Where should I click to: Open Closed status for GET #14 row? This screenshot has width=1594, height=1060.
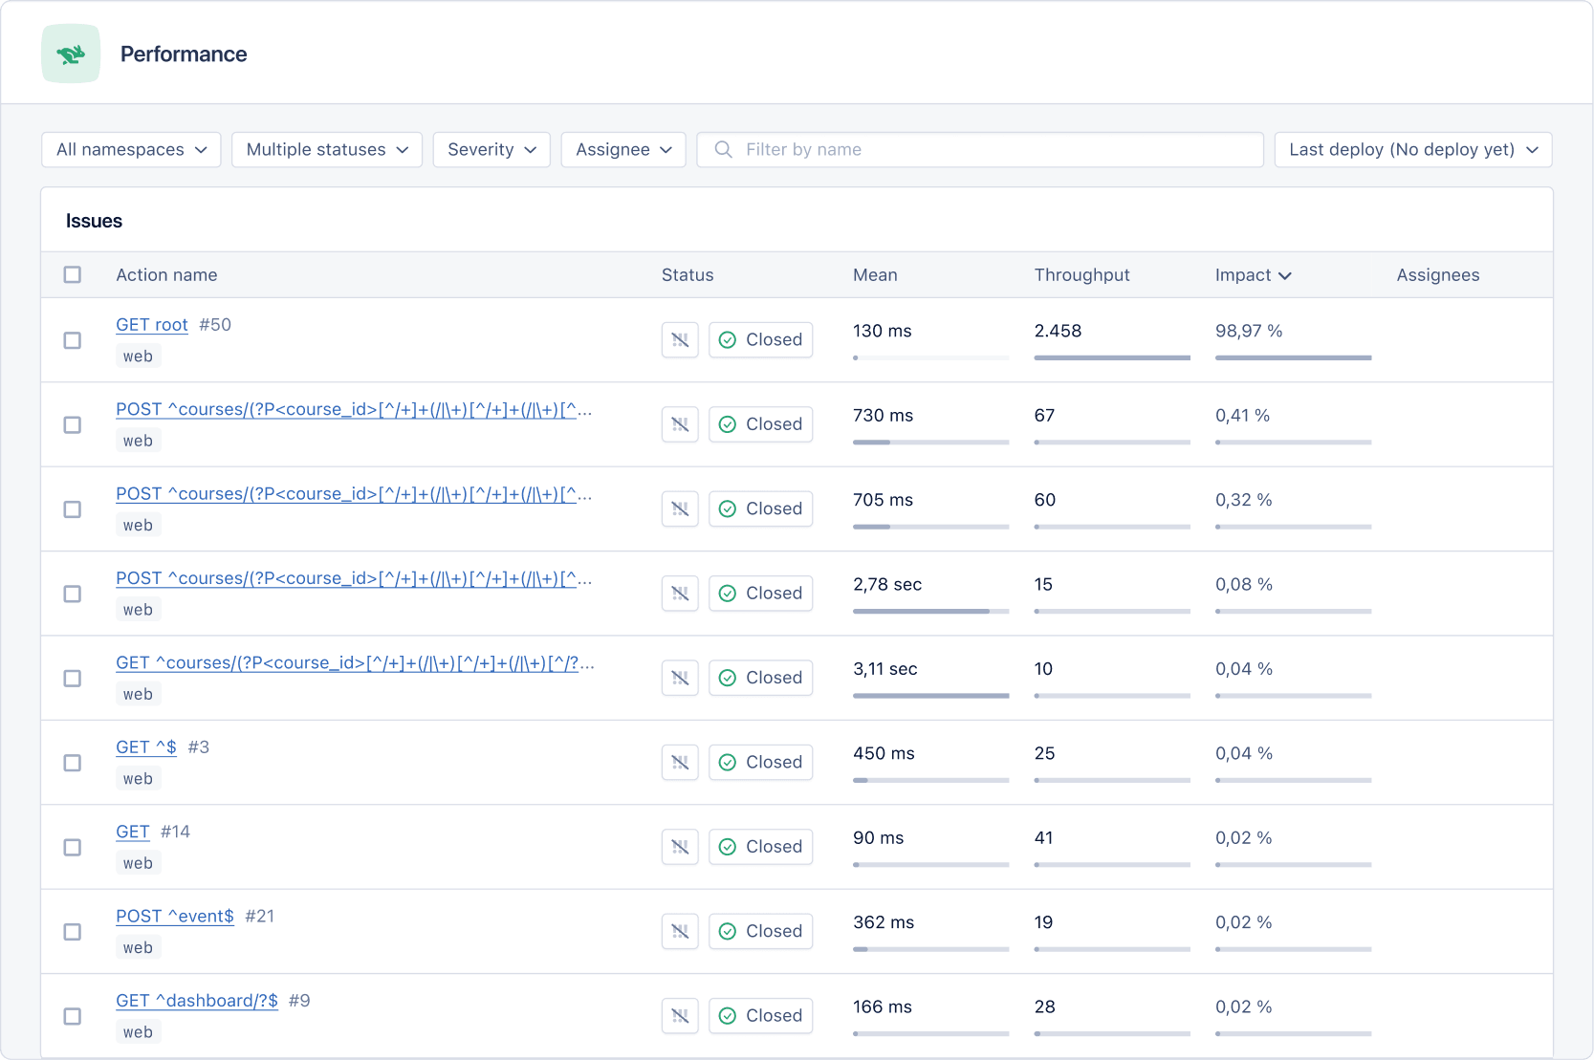point(761,847)
